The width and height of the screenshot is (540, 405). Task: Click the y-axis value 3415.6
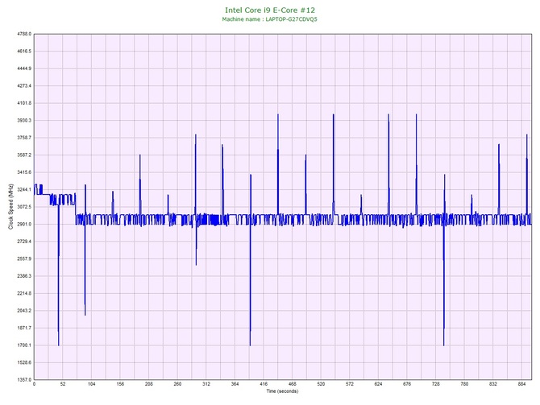click(24, 172)
